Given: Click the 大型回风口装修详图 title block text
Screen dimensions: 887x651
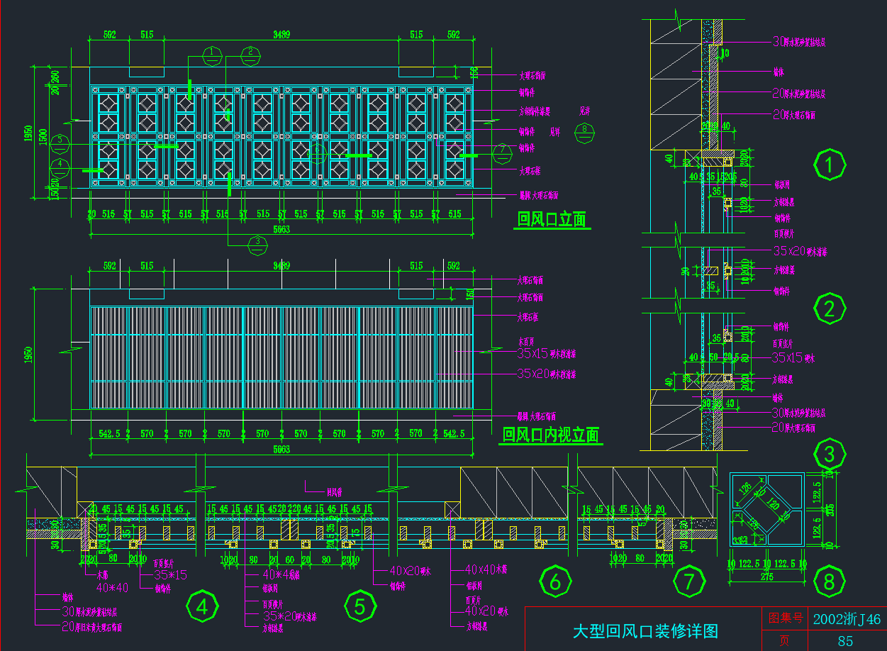Looking at the screenshot, I should click(x=645, y=630).
